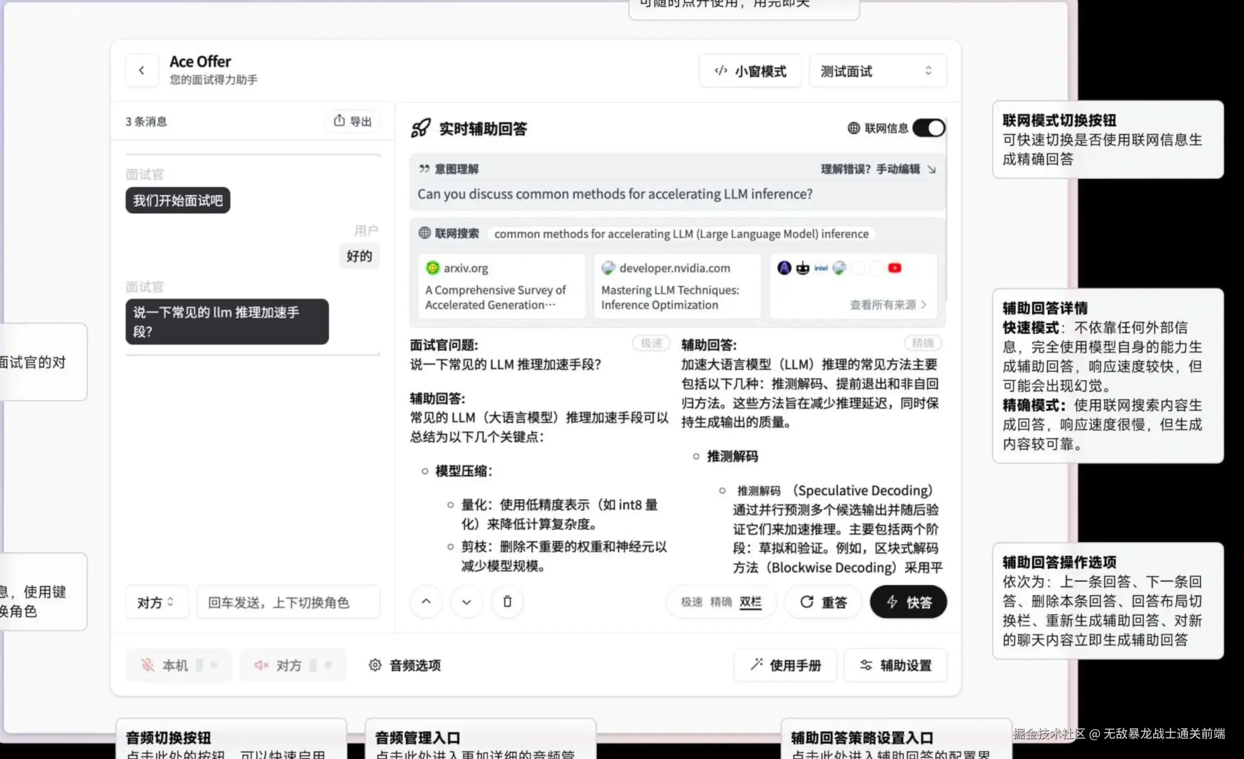Click the 重答 regenerate answer button
Screen dimensions: 1244x759
coord(823,602)
